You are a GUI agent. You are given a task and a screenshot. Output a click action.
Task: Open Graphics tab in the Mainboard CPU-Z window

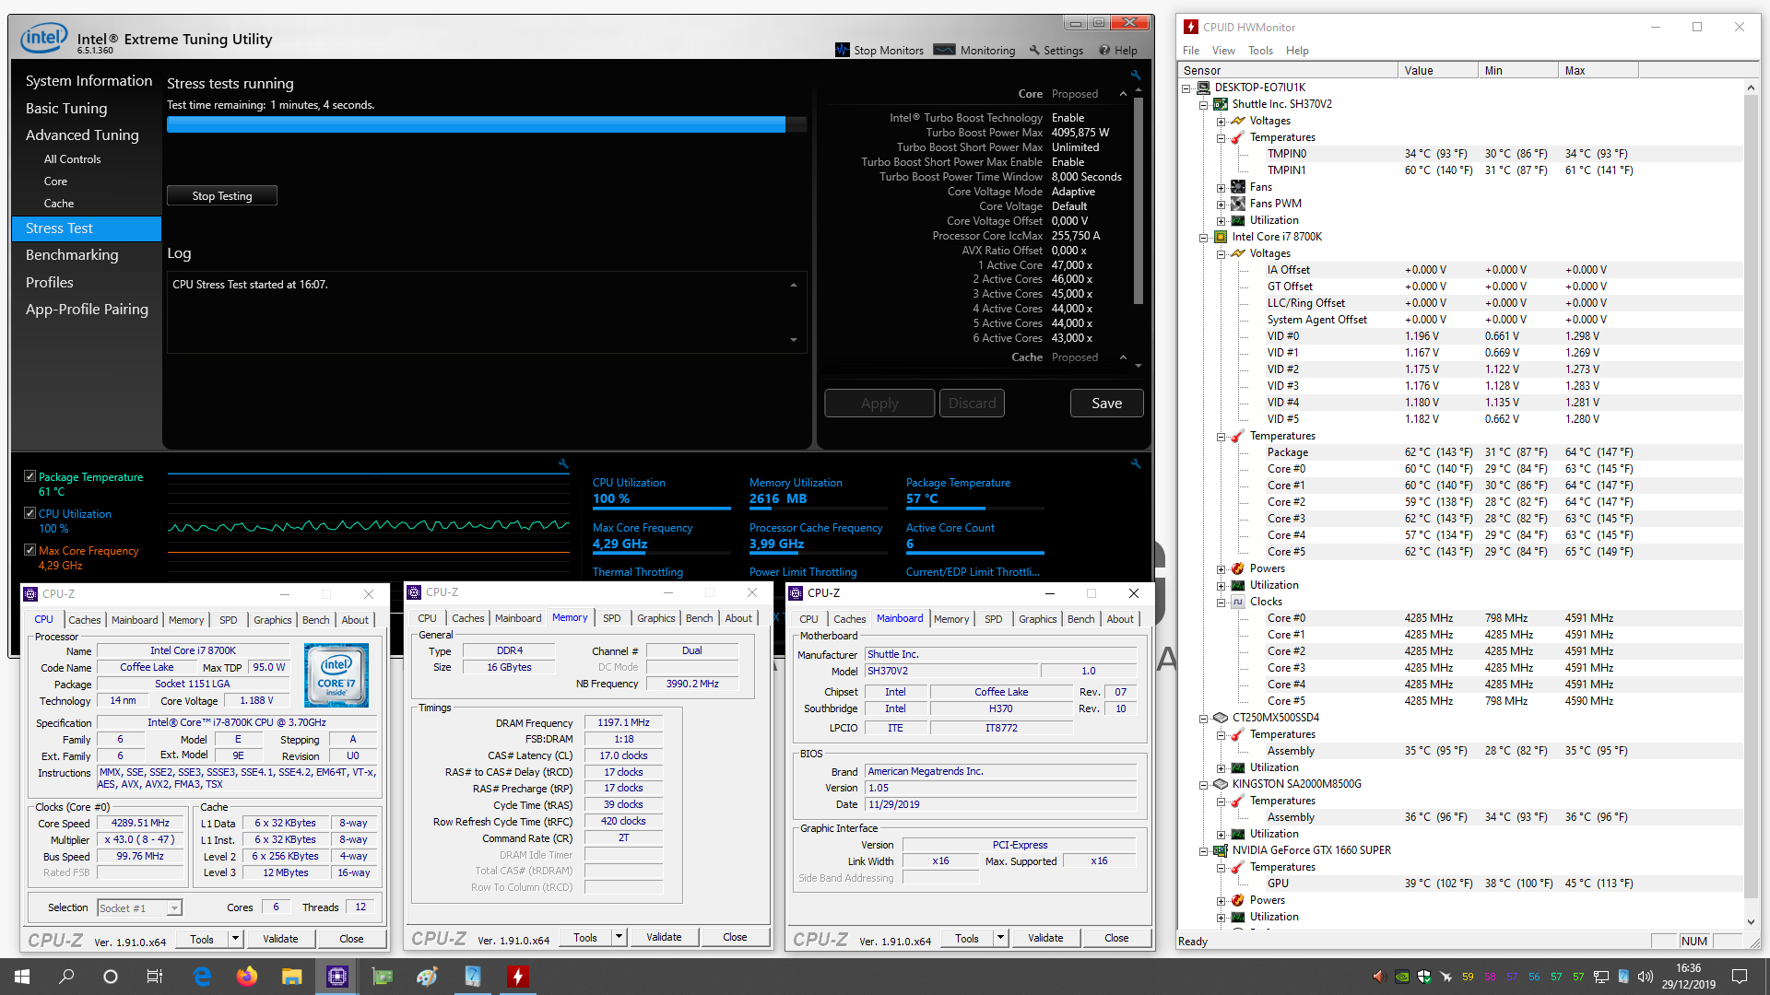(1037, 619)
